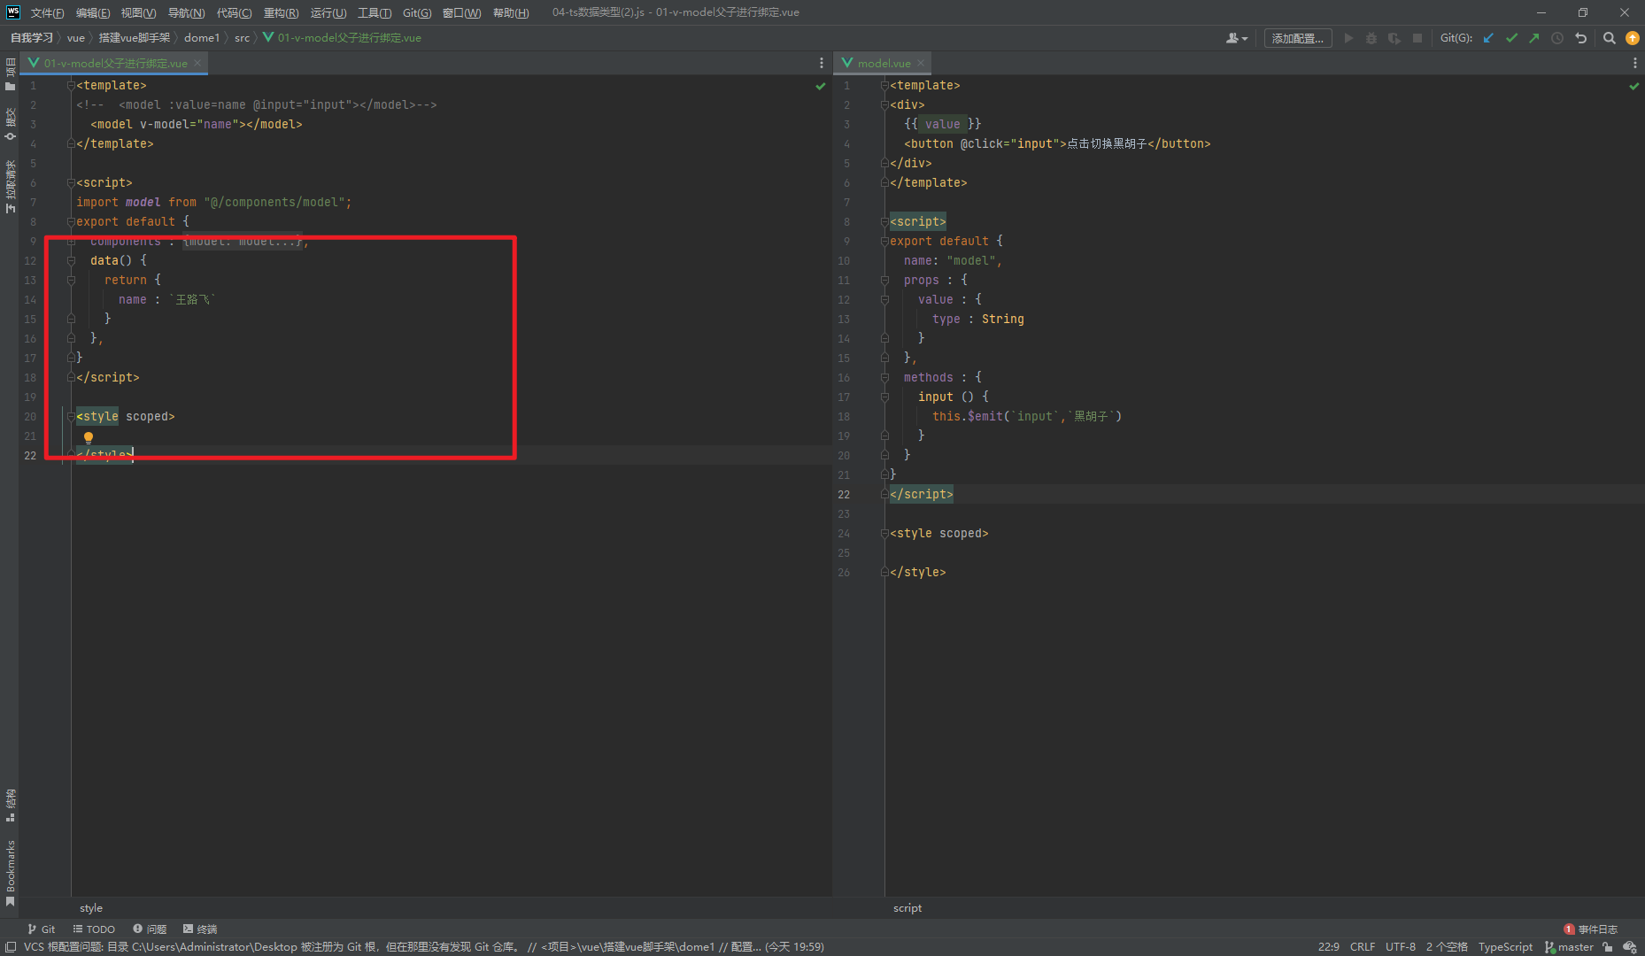
Task: Open the 重构(R) menu
Action: (x=281, y=12)
